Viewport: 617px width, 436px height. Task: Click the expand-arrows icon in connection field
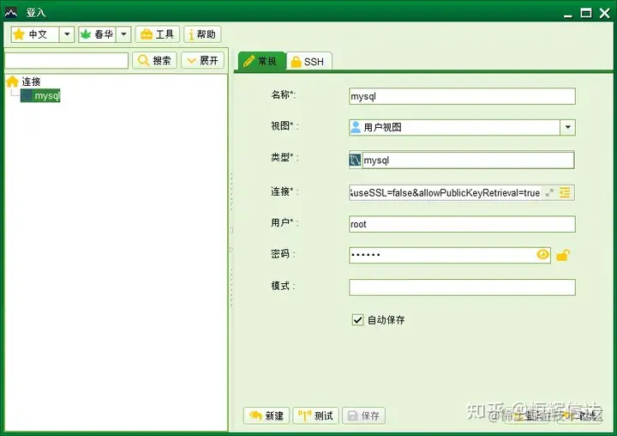[x=549, y=193]
